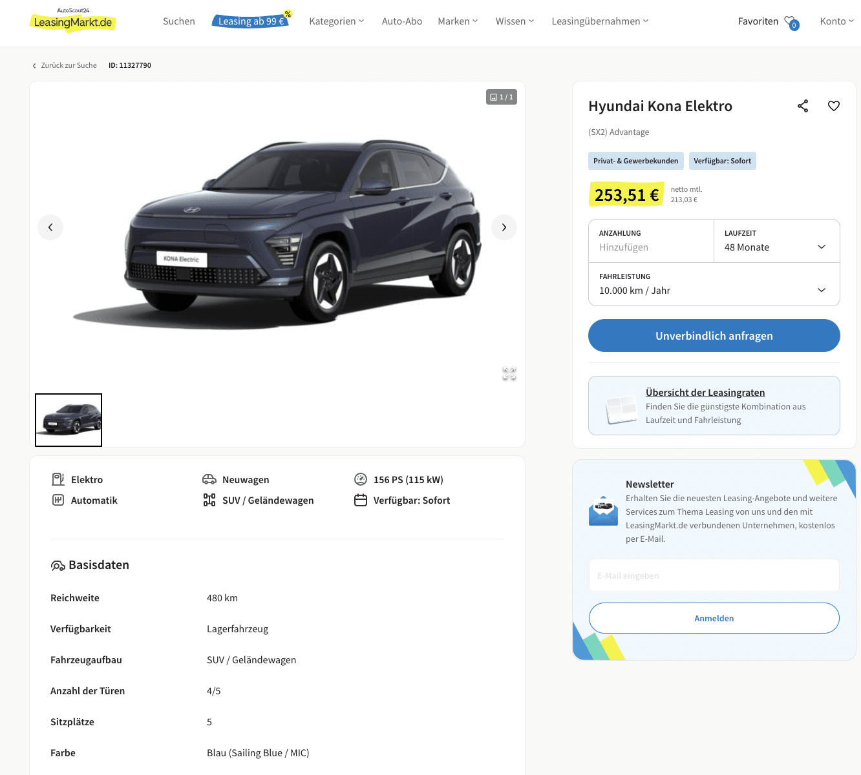Click the Basisdaten section icon
861x775 pixels.
(x=58, y=566)
